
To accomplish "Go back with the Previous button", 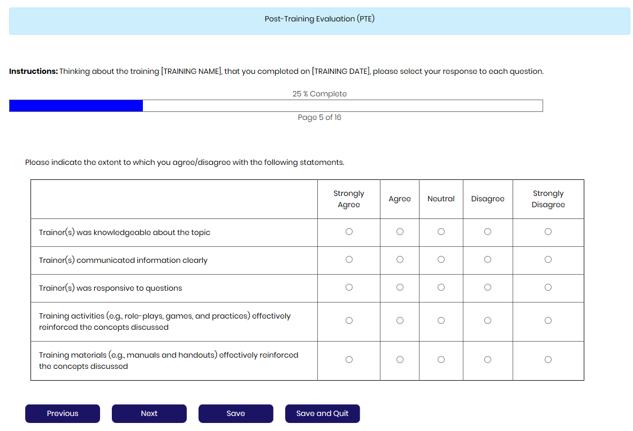I will (x=63, y=413).
